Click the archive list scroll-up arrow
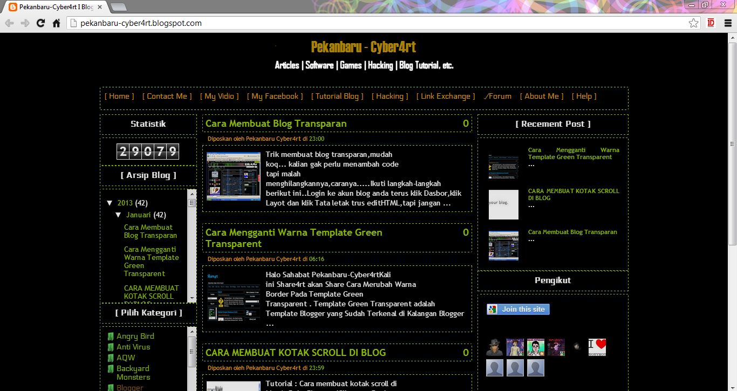The image size is (737, 391). click(192, 193)
